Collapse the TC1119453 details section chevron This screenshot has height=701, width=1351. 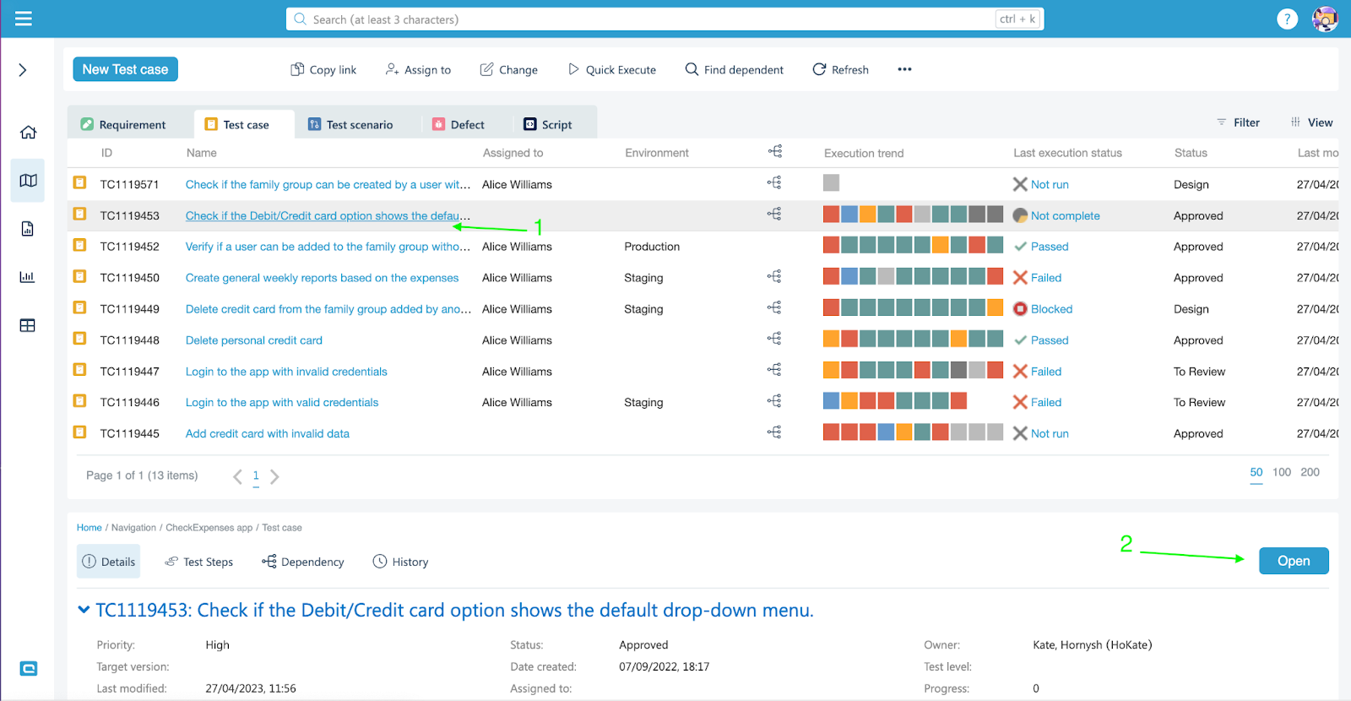click(84, 610)
